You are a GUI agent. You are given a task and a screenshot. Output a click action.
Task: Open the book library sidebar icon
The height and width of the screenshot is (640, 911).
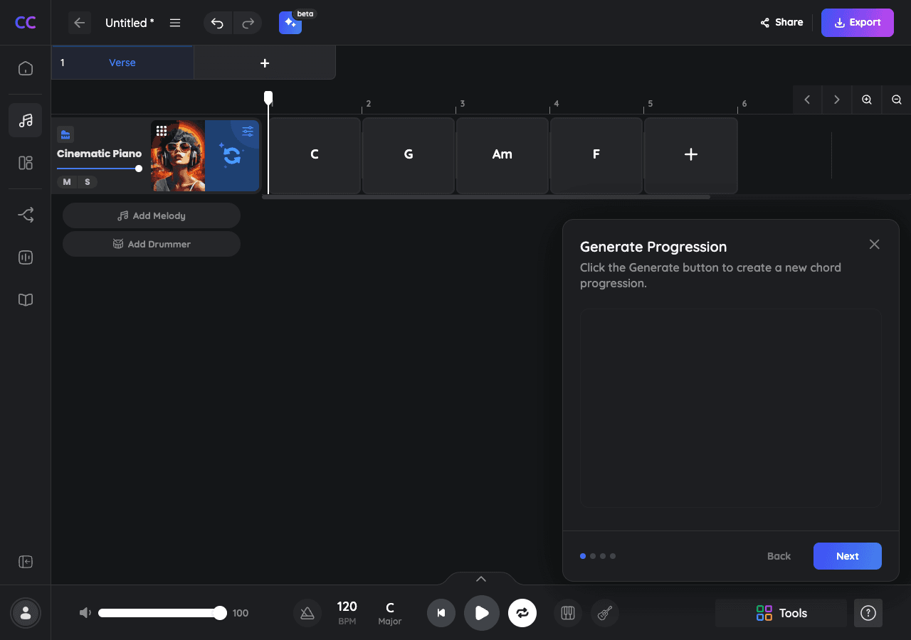(26, 300)
